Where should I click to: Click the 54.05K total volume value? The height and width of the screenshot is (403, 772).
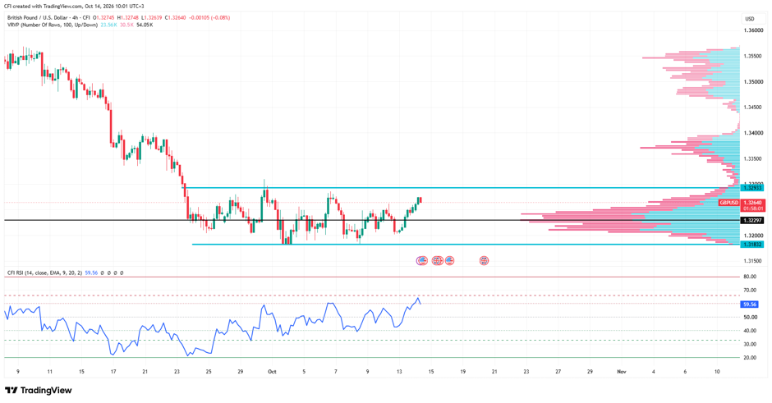tap(145, 25)
